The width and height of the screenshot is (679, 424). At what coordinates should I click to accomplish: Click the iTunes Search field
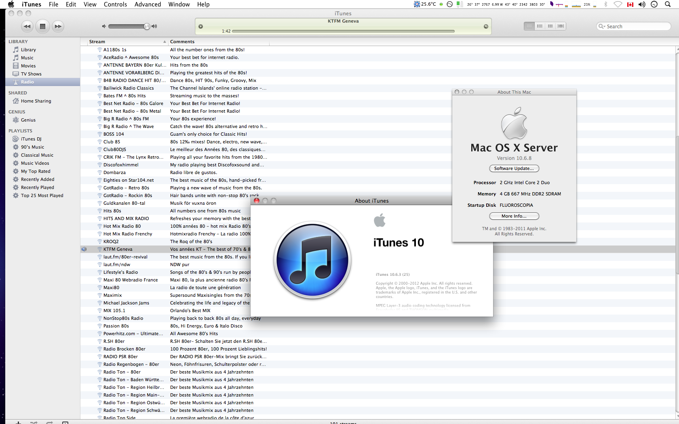634,26
